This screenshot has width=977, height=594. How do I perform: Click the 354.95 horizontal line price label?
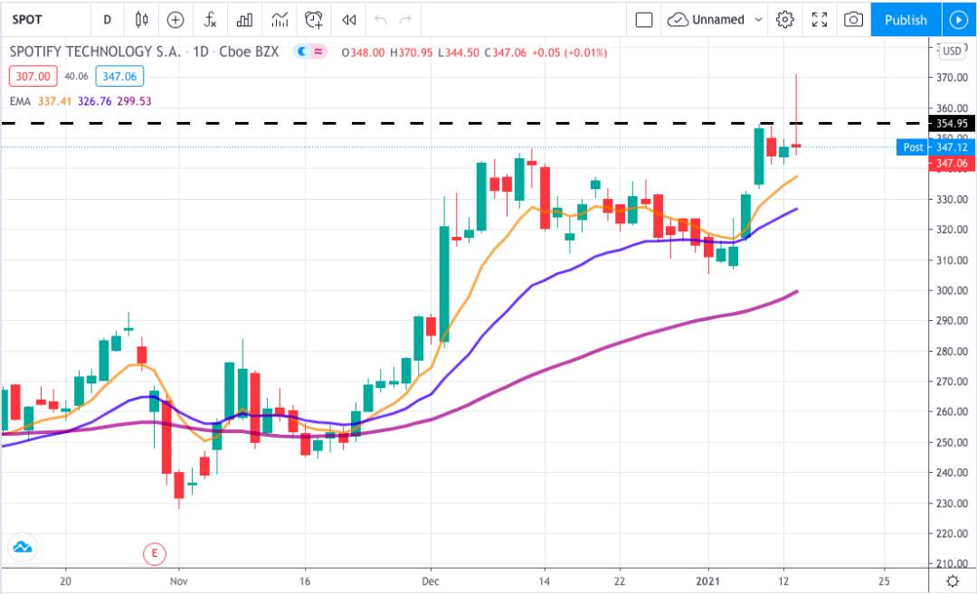point(952,123)
